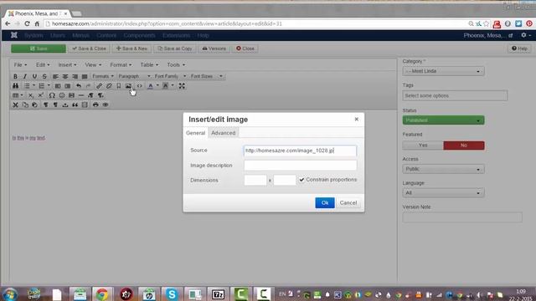The width and height of the screenshot is (536, 301).
Task: Click the Preview eye icon
Action: (106, 105)
